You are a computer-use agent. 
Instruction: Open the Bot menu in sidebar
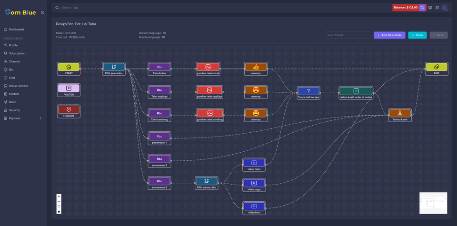tap(11, 69)
